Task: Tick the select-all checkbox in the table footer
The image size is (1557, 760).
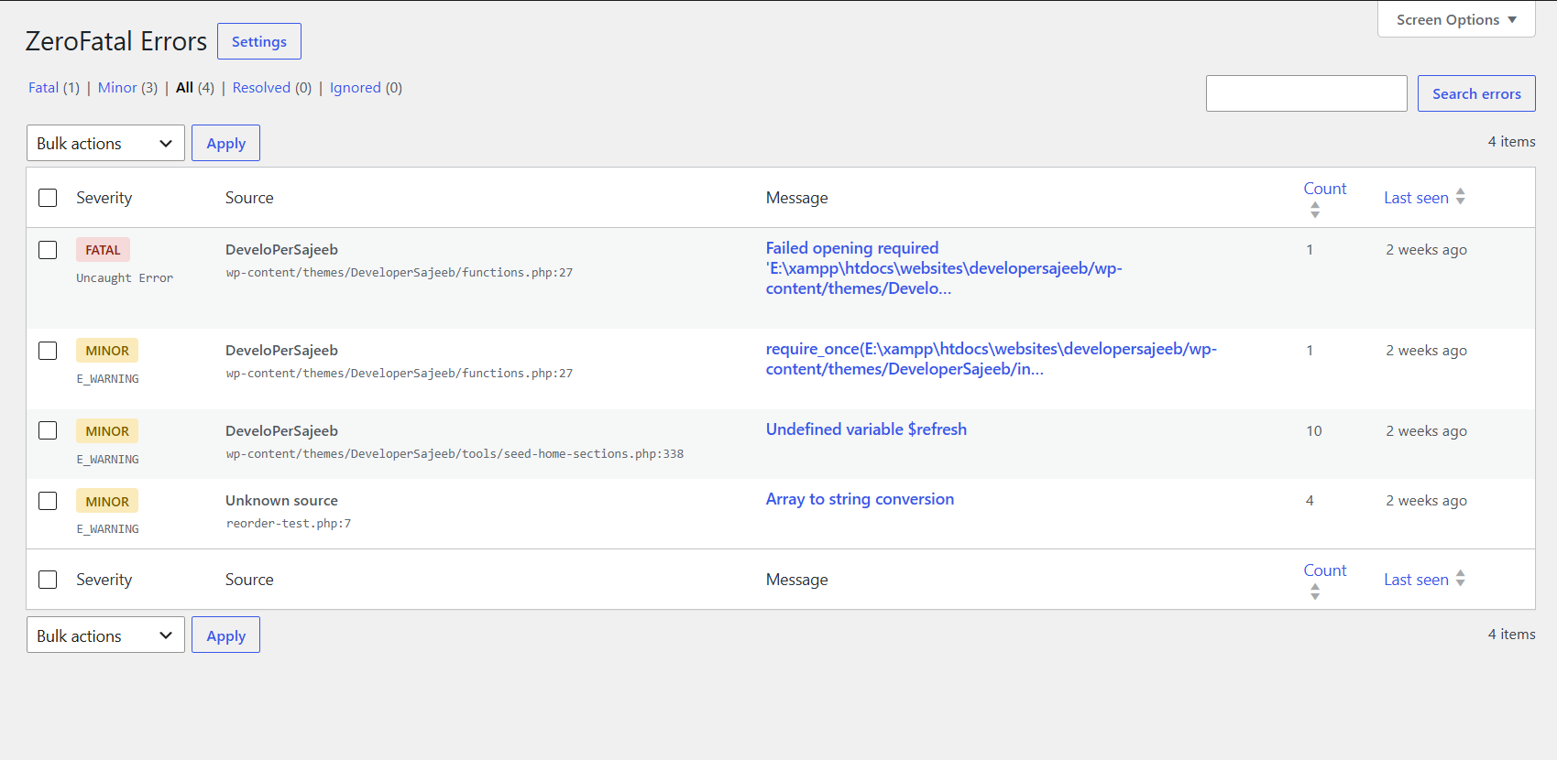Action: pos(48,580)
